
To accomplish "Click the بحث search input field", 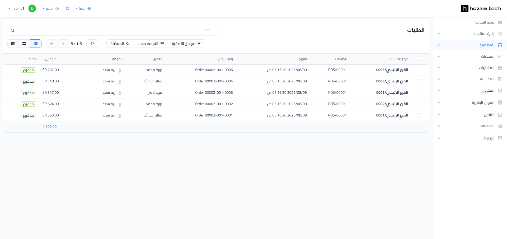I will (111, 30).
